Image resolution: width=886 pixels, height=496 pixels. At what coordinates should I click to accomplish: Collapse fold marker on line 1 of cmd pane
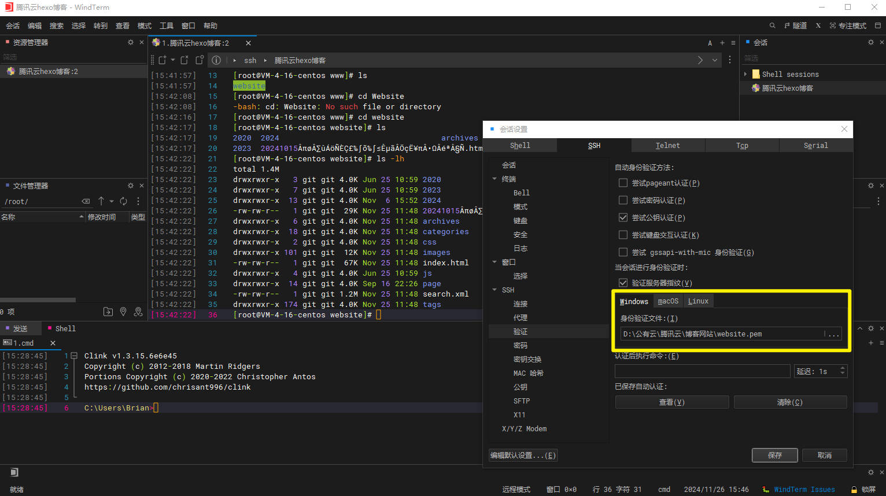point(74,356)
